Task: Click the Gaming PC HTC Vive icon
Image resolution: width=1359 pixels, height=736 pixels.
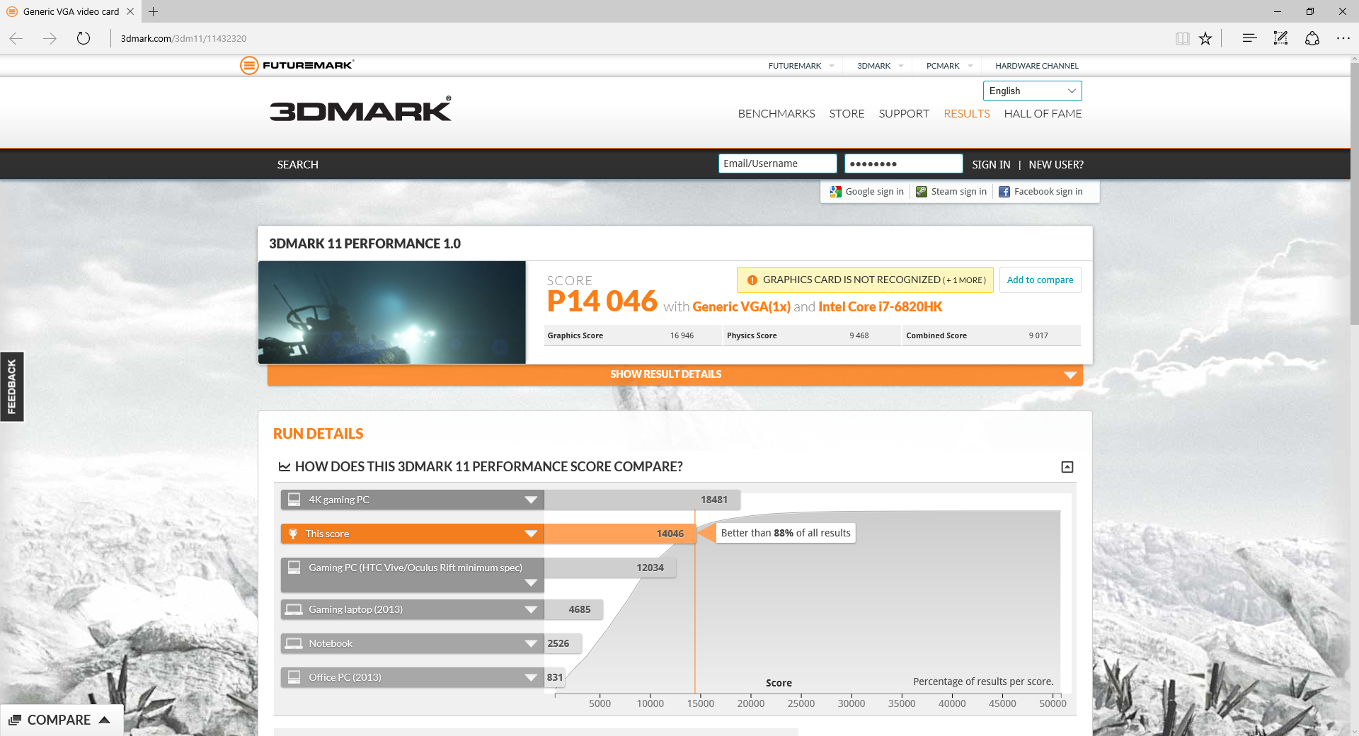Action: pyautogui.click(x=294, y=568)
